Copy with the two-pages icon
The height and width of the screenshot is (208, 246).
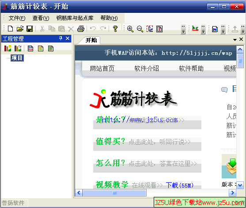[x=52, y=29]
